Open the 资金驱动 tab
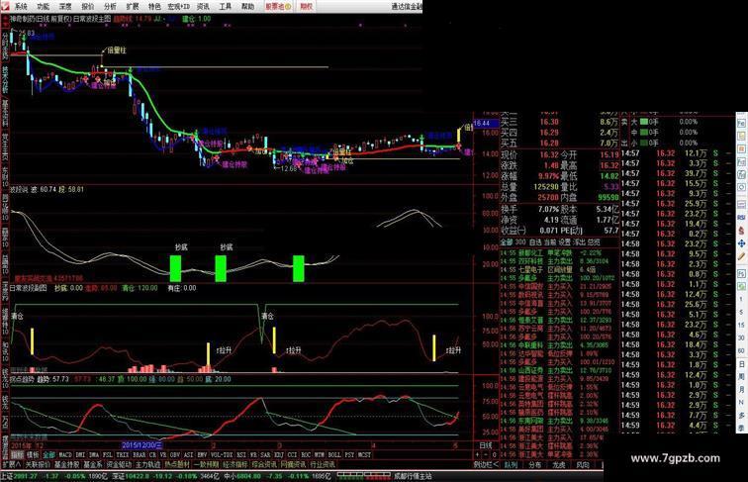The width and height of the screenshot is (748, 482). coord(119,464)
